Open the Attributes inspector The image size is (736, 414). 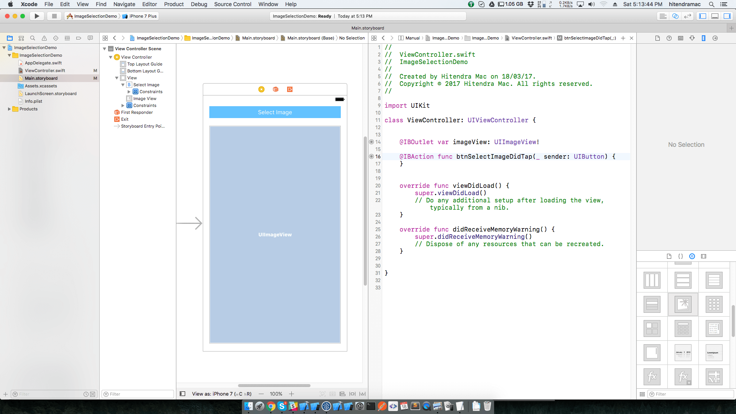coord(692,38)
